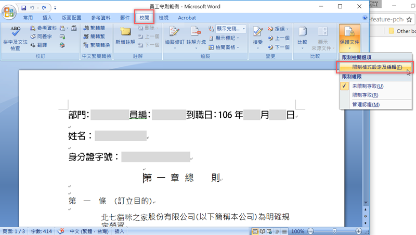416x235 pixels.
Task: Click the Word help icon
Action: [x=365, y=18]
